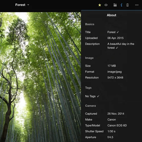Viewport: 142px width, 142px height.
Task: Click the 26 Nov. 2014 captured date
Action: [x=116, y=114]
